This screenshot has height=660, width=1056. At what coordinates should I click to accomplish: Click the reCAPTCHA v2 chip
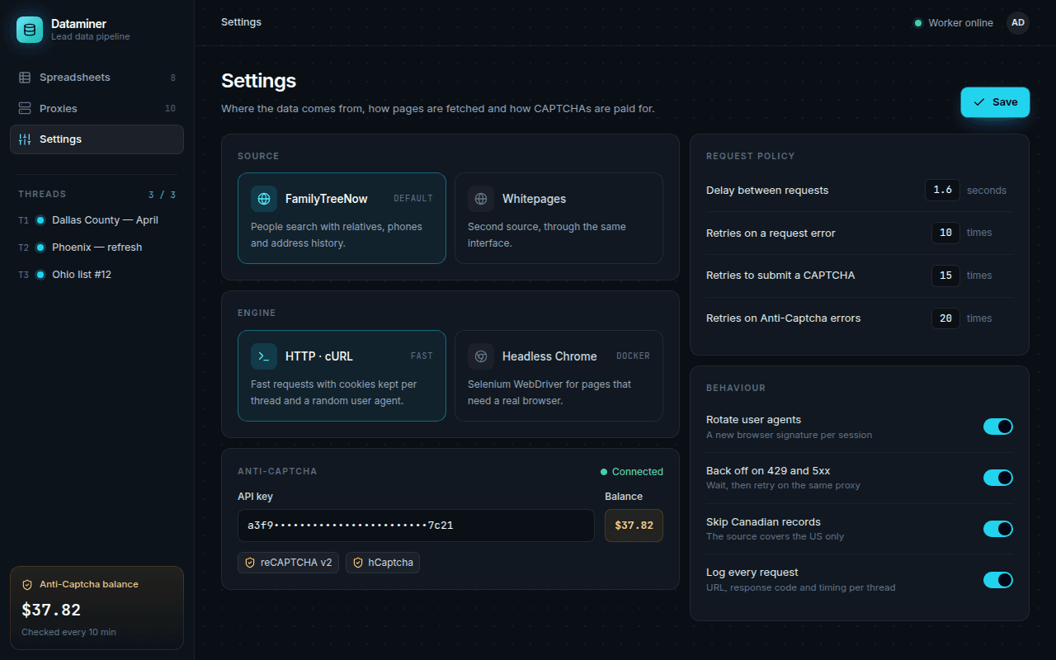(x=288, y=563)
